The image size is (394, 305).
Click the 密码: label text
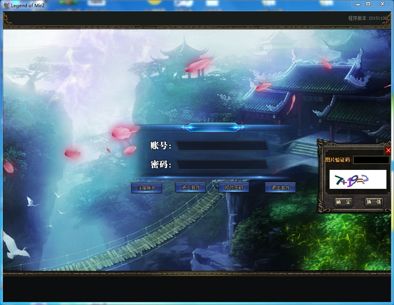(161, 165)
